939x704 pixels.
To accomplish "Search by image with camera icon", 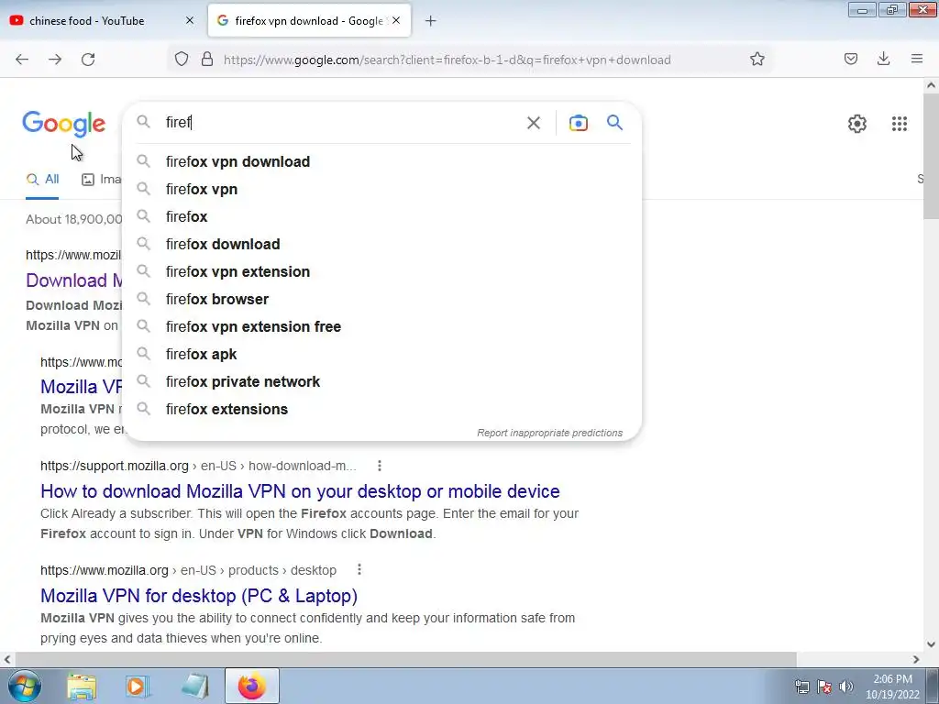I will pyautogui.click(x=579, y=123).
